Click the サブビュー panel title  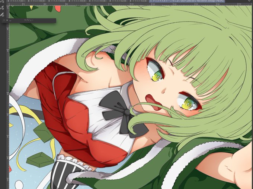(29, 20)
